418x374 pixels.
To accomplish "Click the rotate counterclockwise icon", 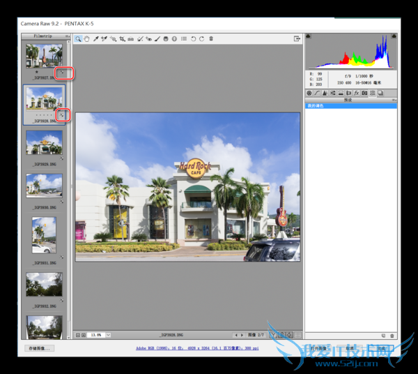I will coord(193,39).
